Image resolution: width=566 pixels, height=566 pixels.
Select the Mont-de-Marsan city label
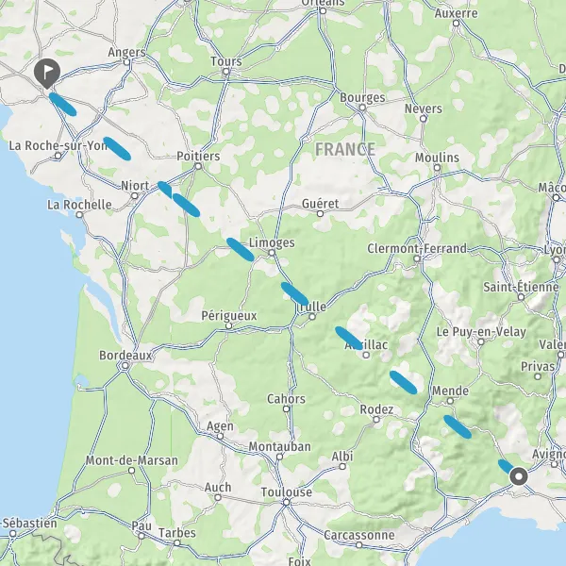point(132,460)
